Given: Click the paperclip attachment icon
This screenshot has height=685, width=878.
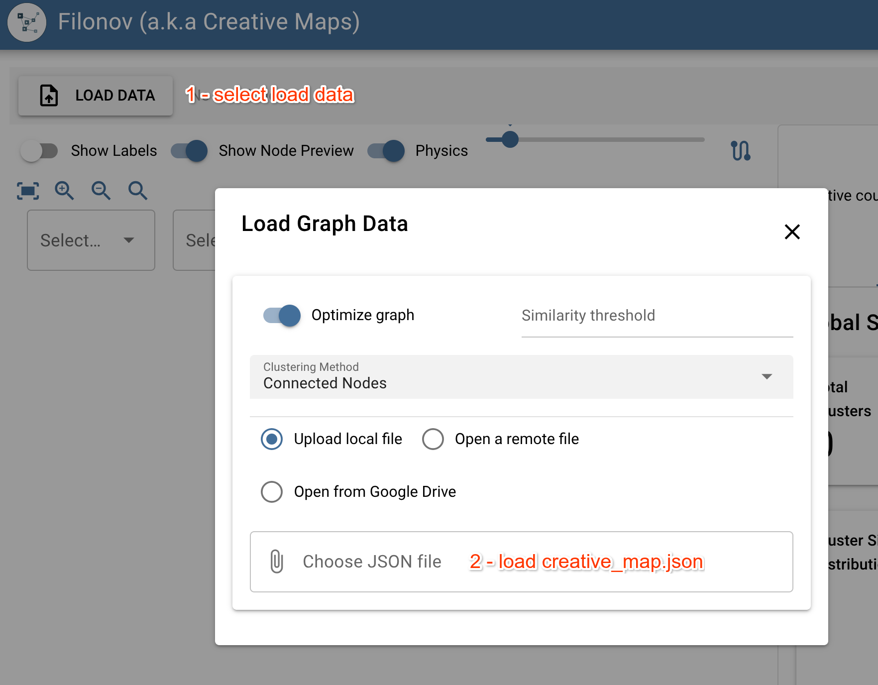Looking at the screenshot, I should (277, 562).
